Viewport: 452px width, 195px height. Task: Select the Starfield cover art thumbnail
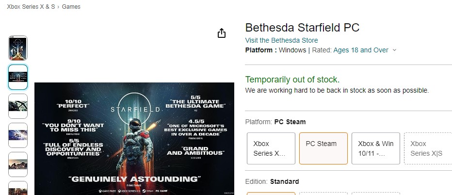[18, 48]
